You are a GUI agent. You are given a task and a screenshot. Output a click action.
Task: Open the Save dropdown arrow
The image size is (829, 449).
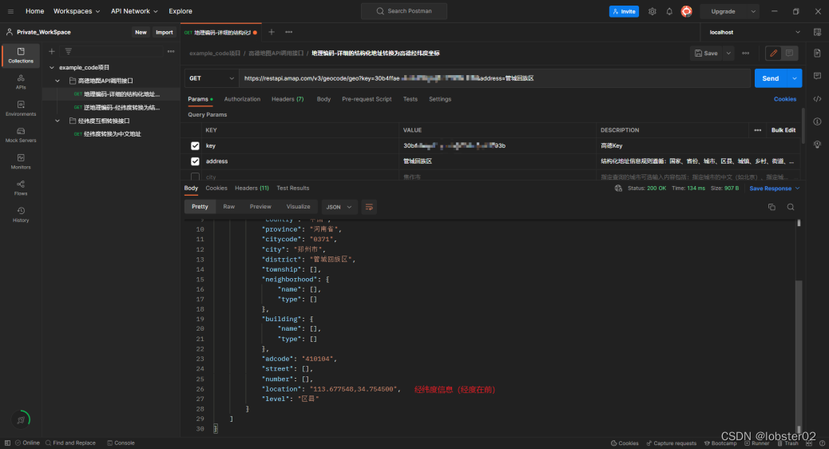click(728, 53)
